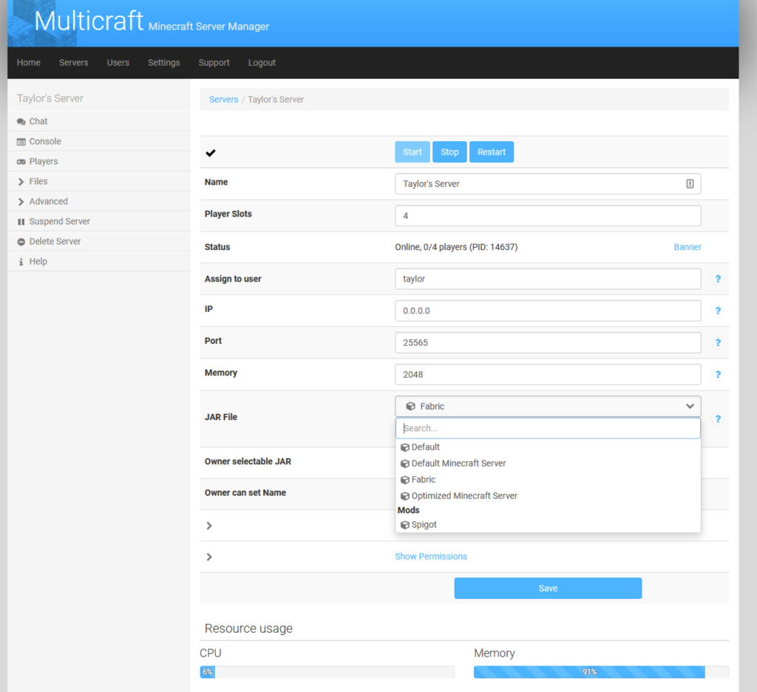Screen dimensions: 757x692
Task: Open the Banner link next to Status
Action: pos(688,246)
